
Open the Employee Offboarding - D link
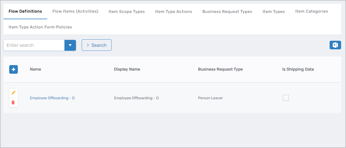pos(52,98)
